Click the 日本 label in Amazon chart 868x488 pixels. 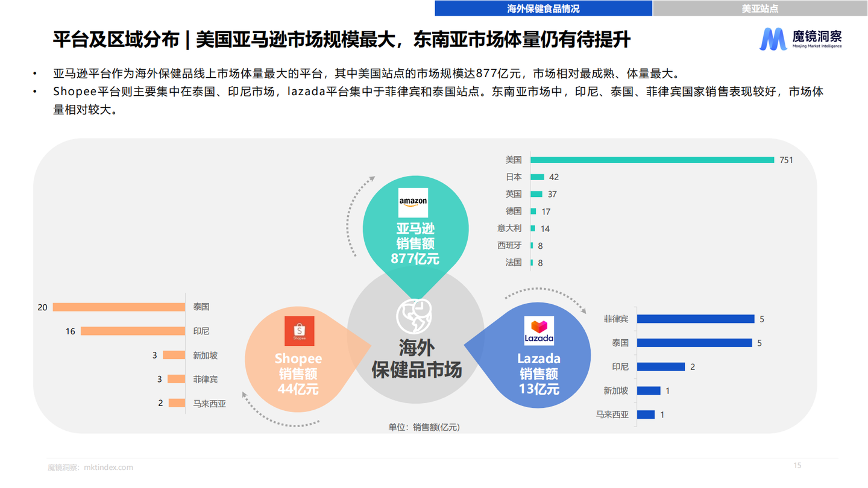coord(514,177)
